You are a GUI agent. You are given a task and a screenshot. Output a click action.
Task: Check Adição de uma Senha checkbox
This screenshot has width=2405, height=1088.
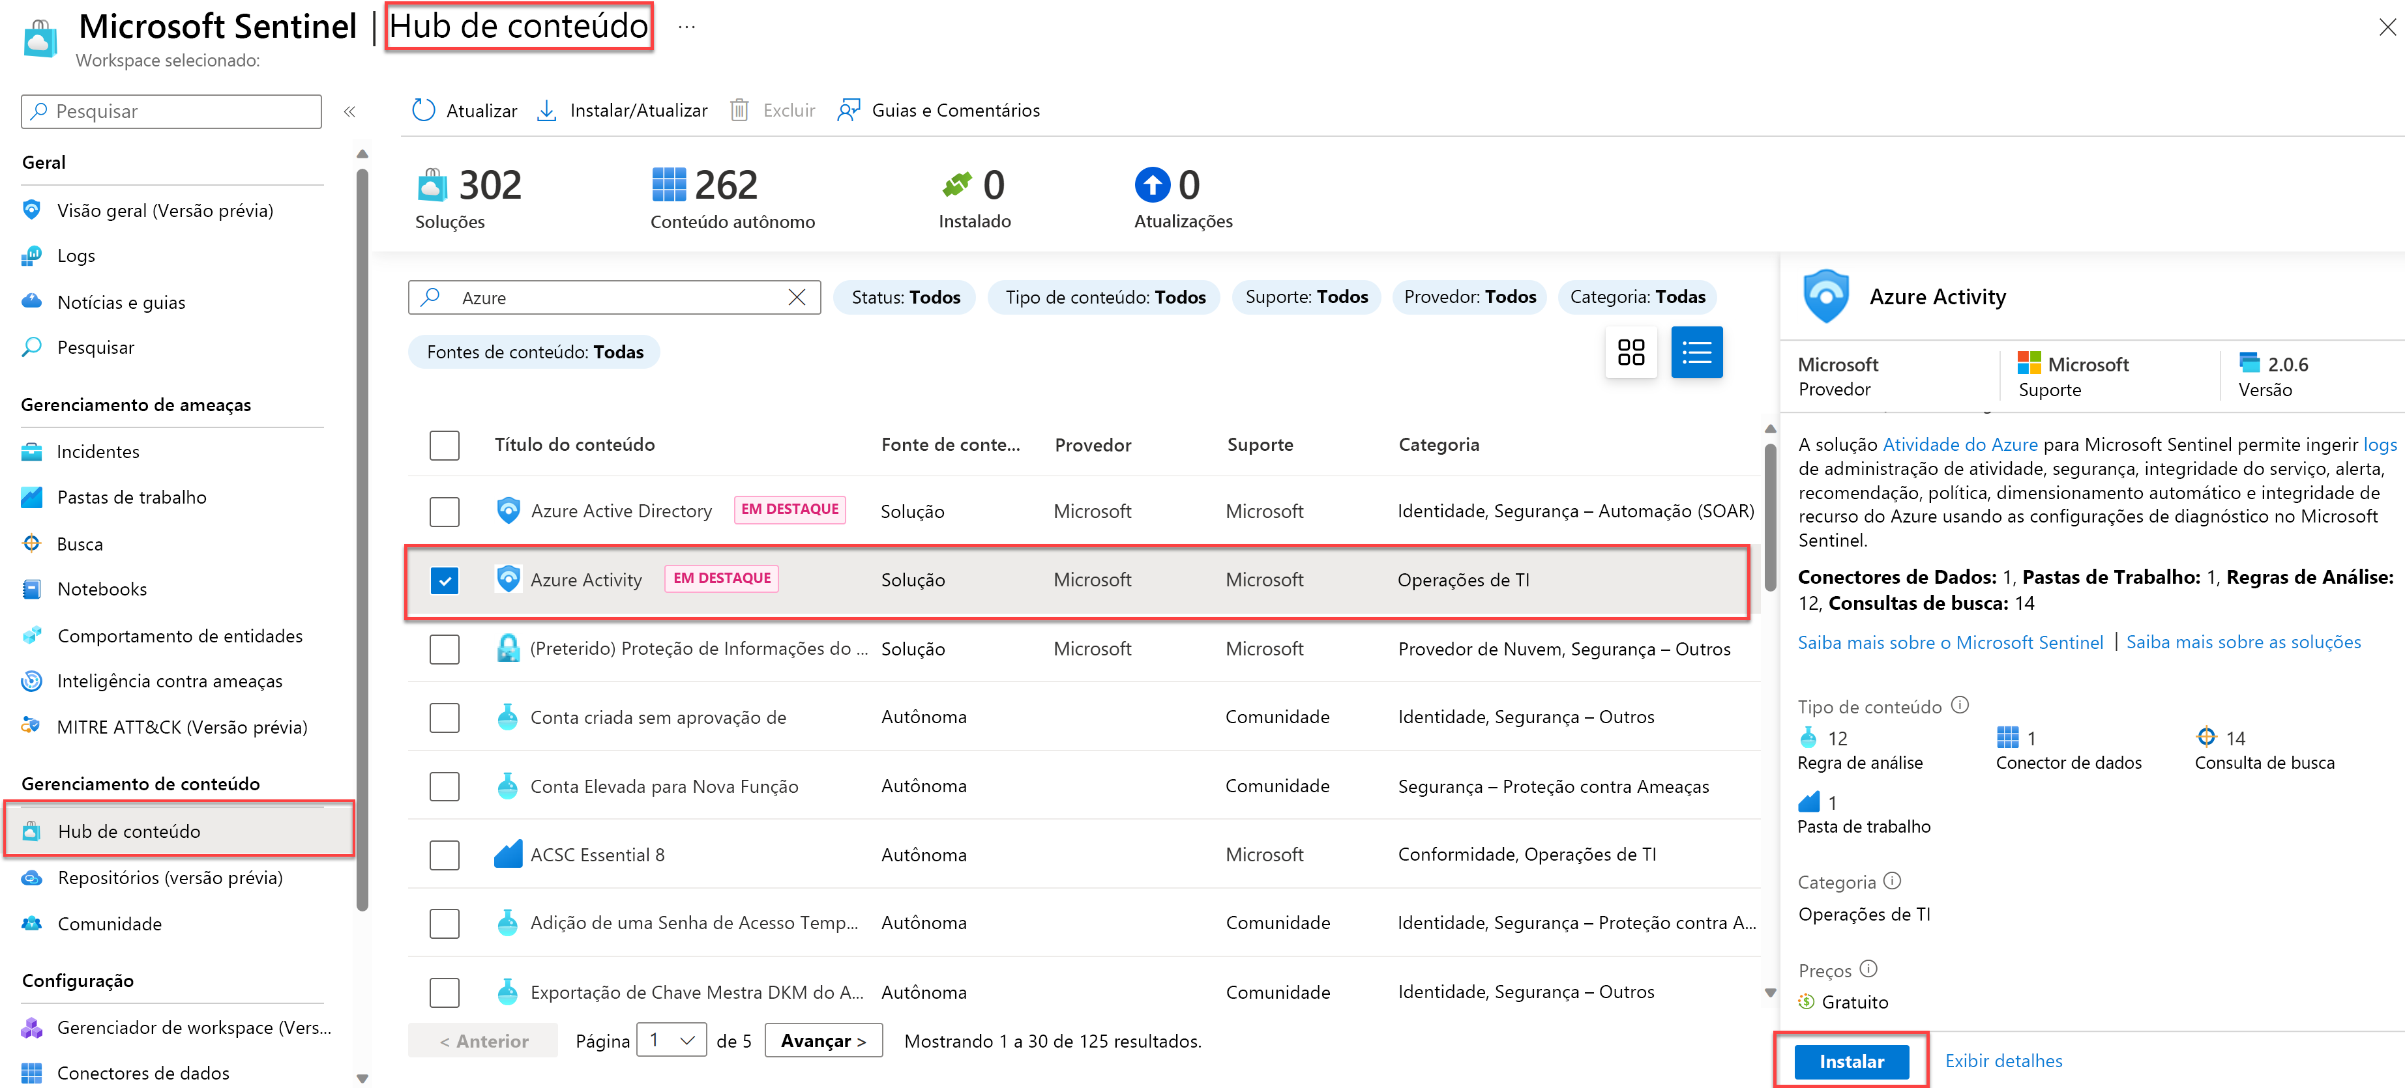[445, 923]
